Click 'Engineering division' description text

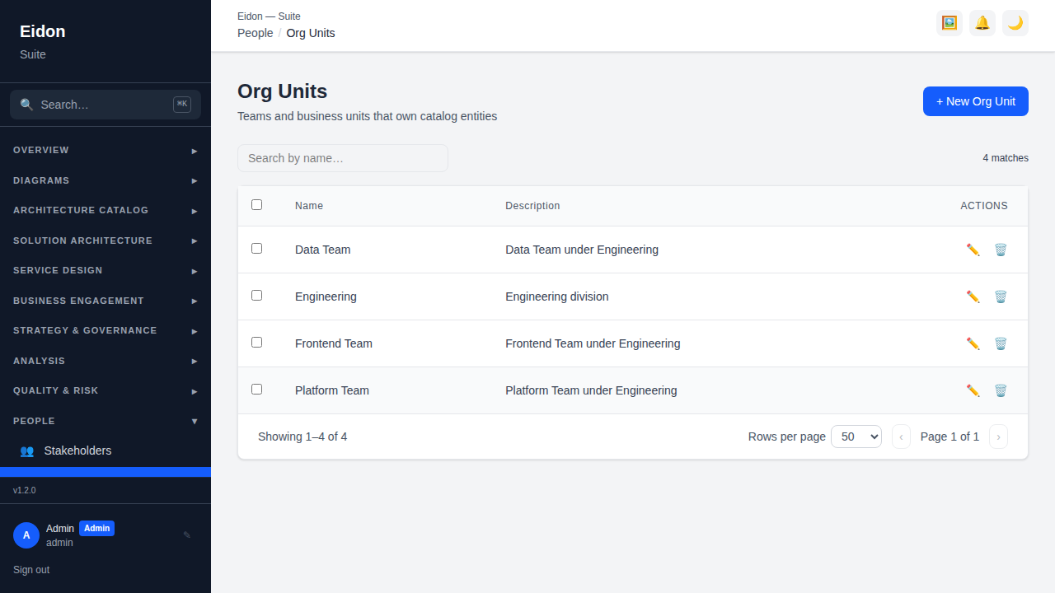point(557,296)
